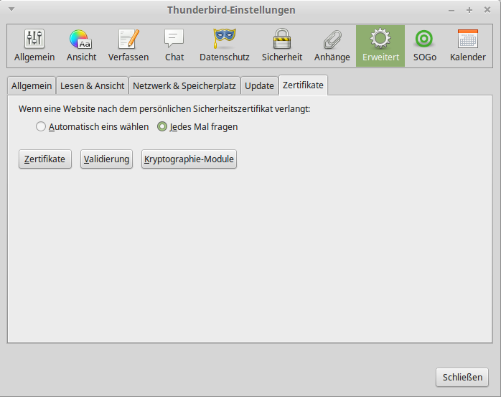The image size is (501, 397).
Task: Switch to the Netzwerk & Speicherplatz tab
Action: tap(184, 85)
